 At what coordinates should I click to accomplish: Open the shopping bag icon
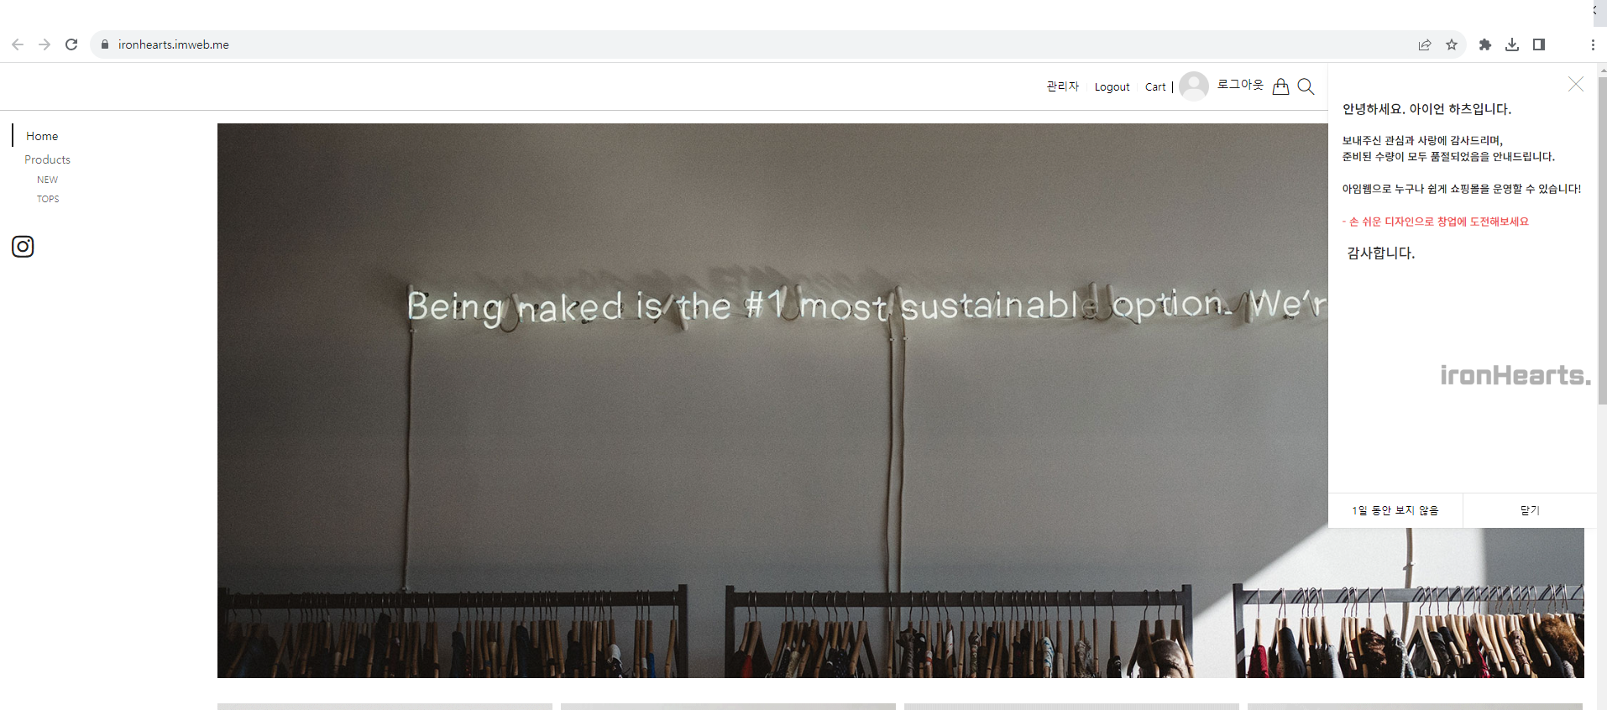click(1280, 86)
